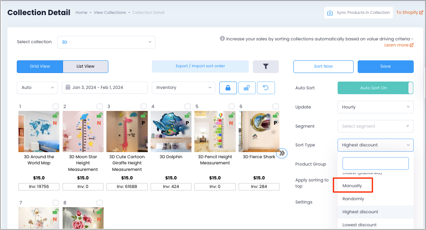
Task: Open the Learn more link
Action: tap(399, 45)
